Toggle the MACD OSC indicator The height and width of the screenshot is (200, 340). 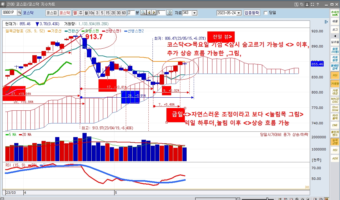point(335,100)
